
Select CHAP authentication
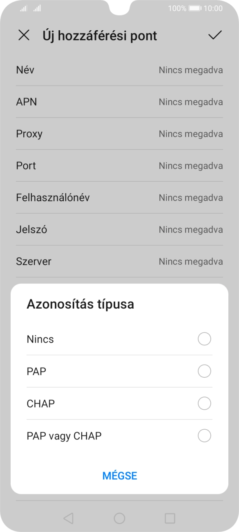tap(119, 404)
